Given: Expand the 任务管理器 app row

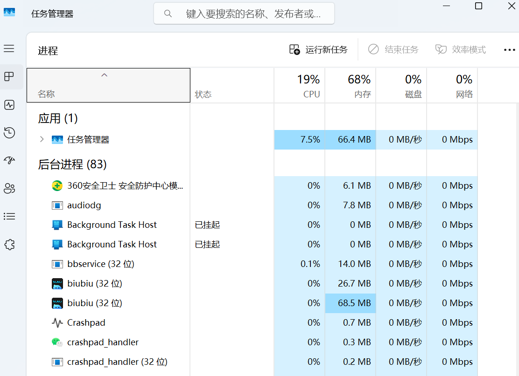Looking at the screenshot, I should [42, 139].
